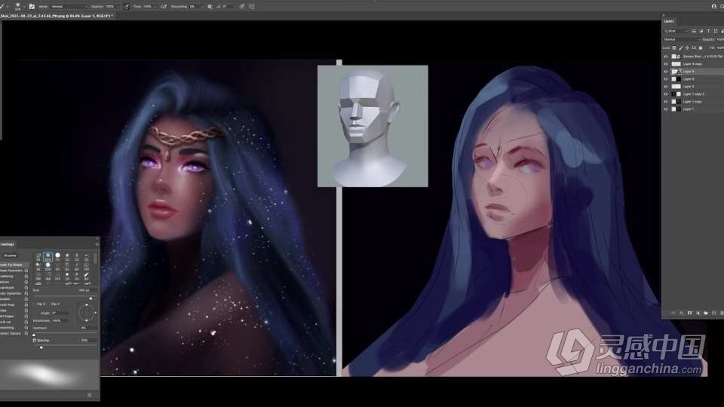This screenshot has width=724, height=407.
Task: Click the Angle input field
Action: 60,313
